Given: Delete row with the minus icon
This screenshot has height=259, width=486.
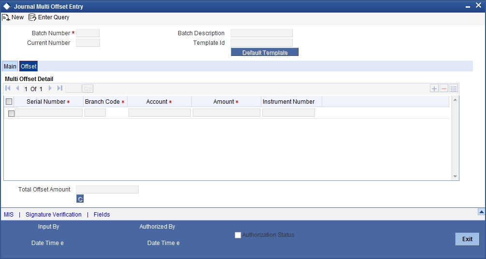Looking at the screenshot, I should pos(444,89).
